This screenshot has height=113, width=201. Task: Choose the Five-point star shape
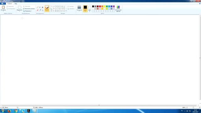[x=56, y=11]
